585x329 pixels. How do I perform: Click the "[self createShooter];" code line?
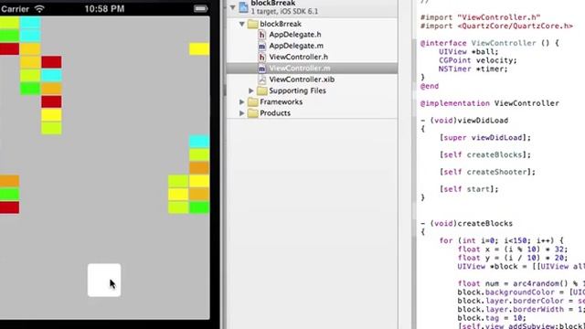[x=487, y=172]
